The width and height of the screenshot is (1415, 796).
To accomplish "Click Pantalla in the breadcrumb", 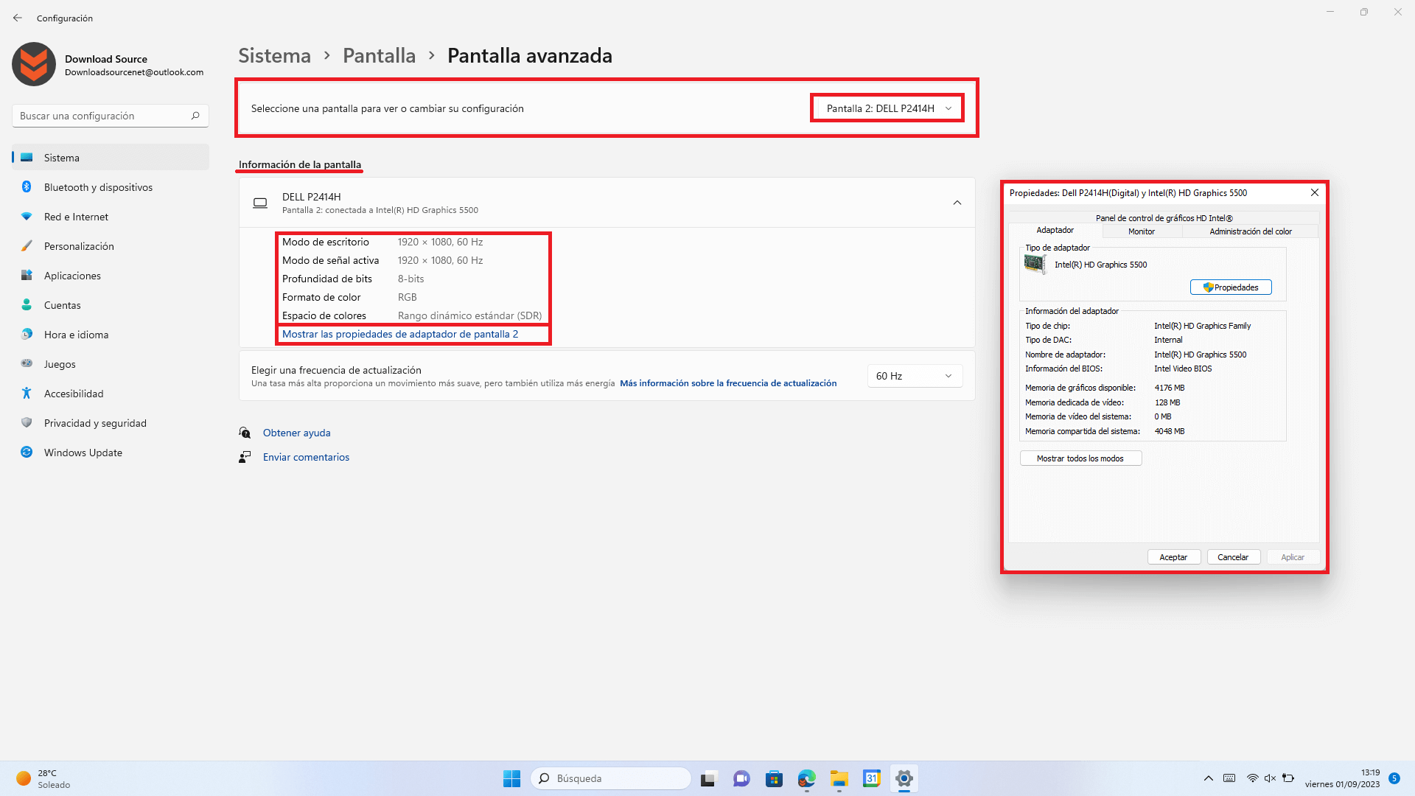I will (x=379, y=55).
